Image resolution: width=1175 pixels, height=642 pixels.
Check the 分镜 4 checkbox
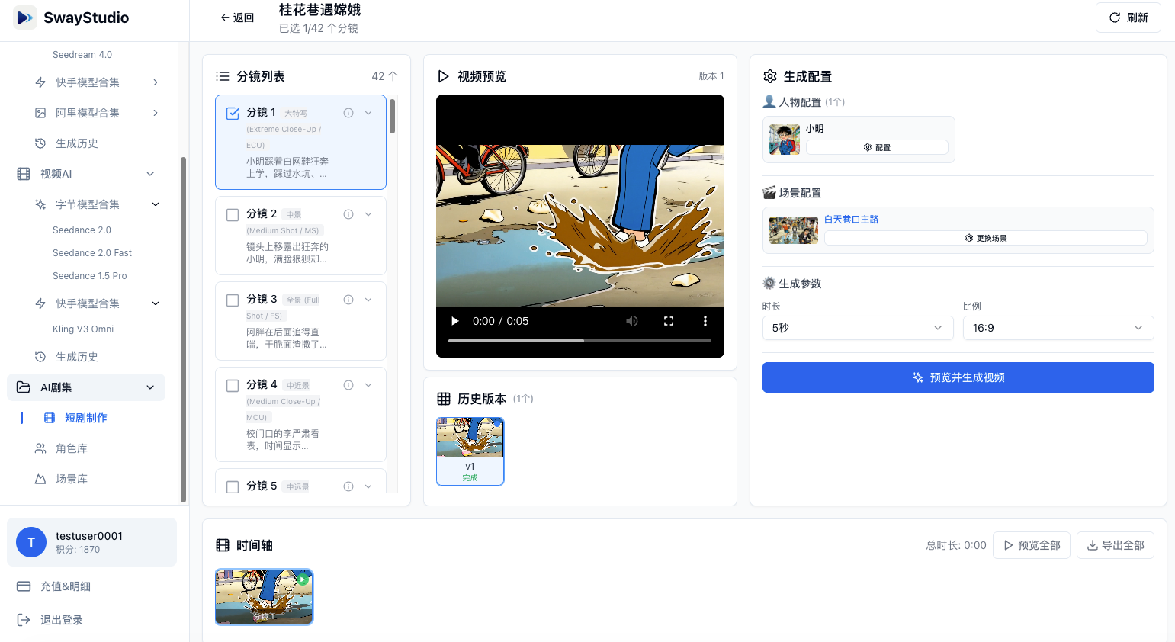click(233, 386)
